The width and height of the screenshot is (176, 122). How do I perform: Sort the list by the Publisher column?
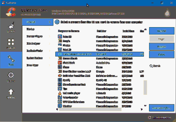(x=101, y=31)
